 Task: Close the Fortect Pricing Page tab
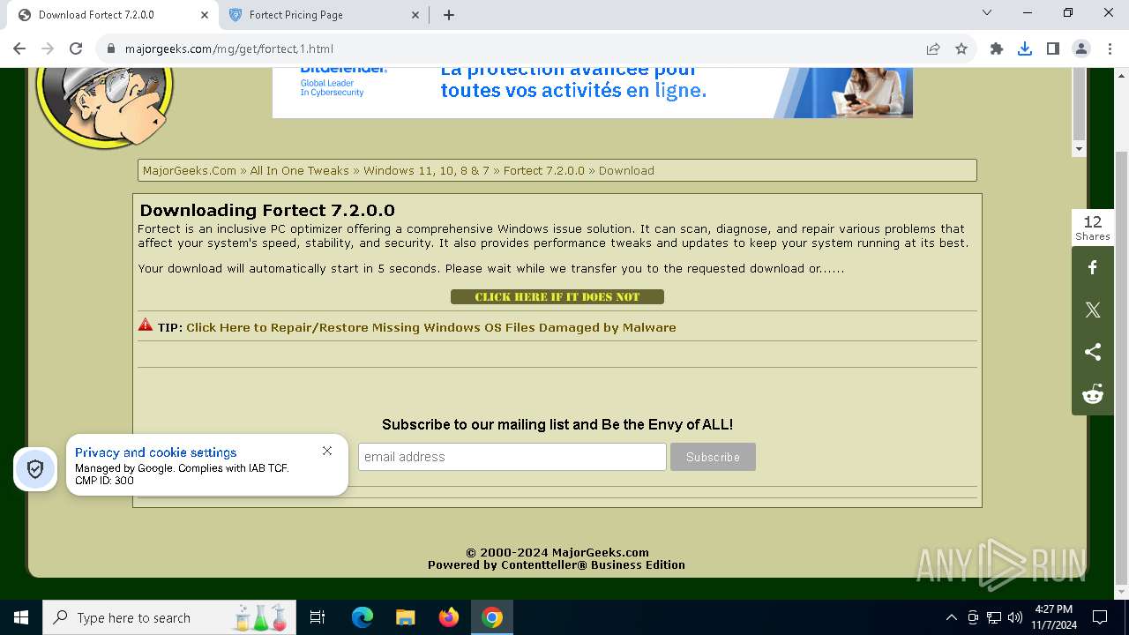tap(415, 15)
